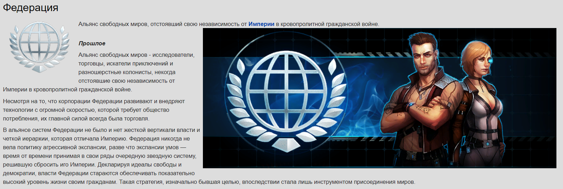Click the paragraph starting "В альянсе систем"

101,152
